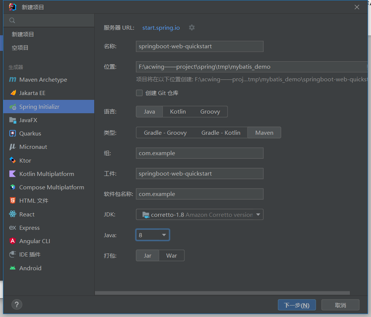Viewport: 371px width, 317px height.
Task: Click the React atom icon
Action: tap(13, 214)
